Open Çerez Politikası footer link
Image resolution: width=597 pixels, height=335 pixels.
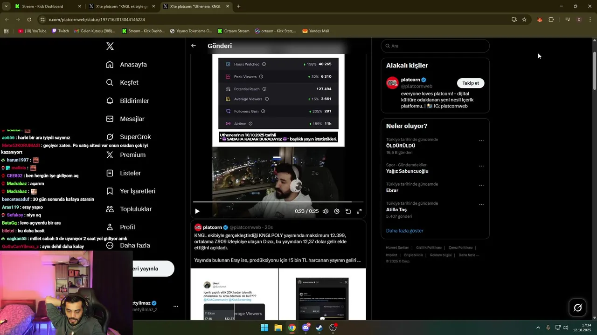tap(460, 248)
